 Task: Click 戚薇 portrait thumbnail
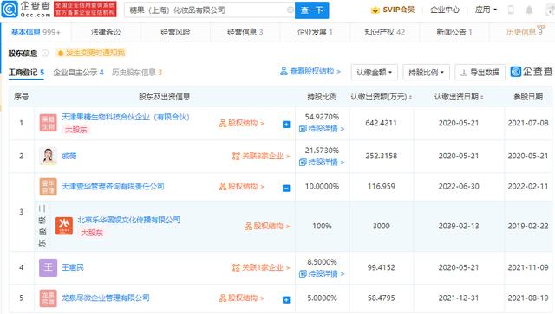(49, 156)
